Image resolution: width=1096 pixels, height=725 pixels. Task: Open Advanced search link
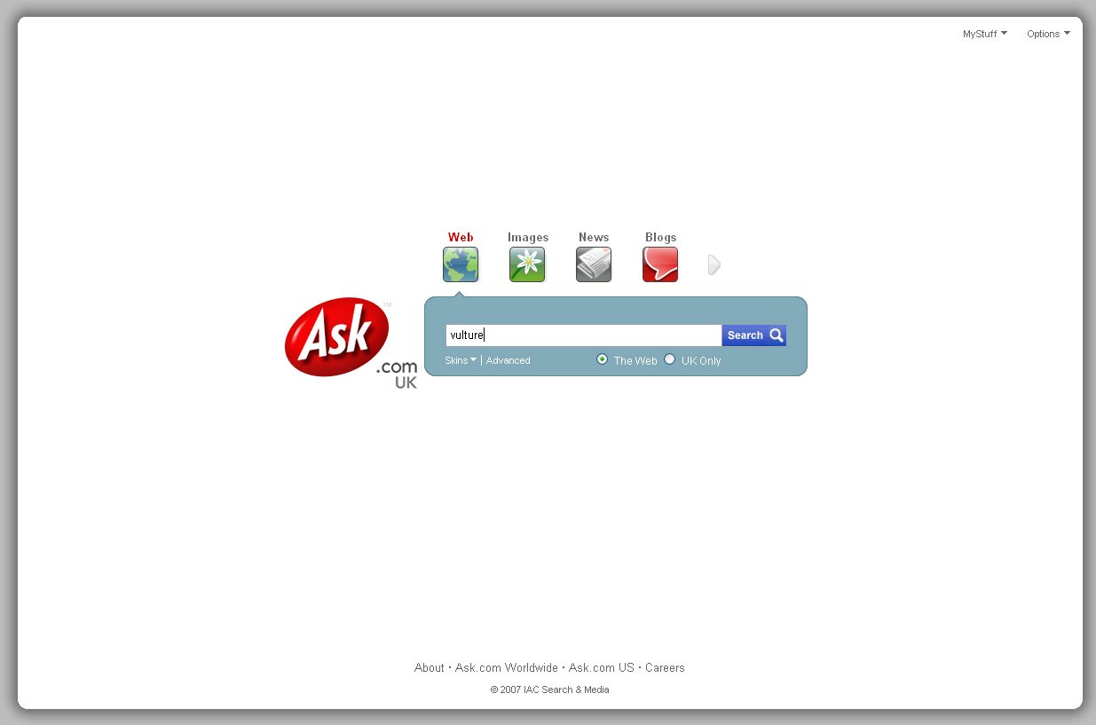pyautogui.click(x=509, y=360)
